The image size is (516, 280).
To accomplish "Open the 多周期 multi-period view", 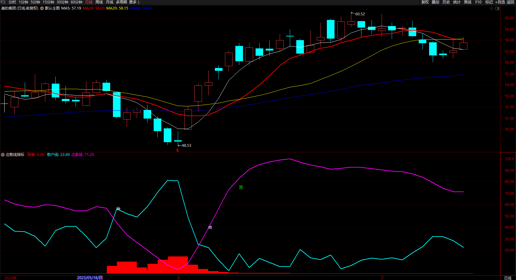I will click(x=122, y=2).
